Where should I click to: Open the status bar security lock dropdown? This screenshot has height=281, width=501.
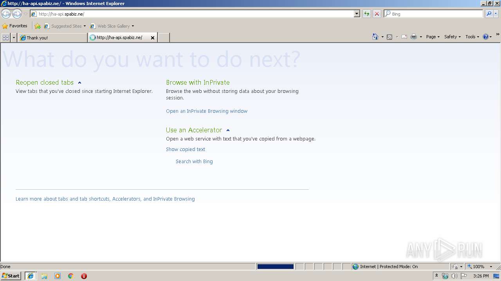pos(457,267)
